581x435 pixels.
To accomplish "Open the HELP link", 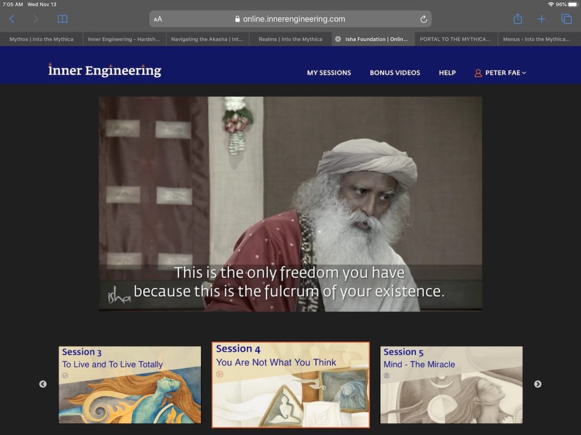I will pyautogui.click(x=447, y=73).
